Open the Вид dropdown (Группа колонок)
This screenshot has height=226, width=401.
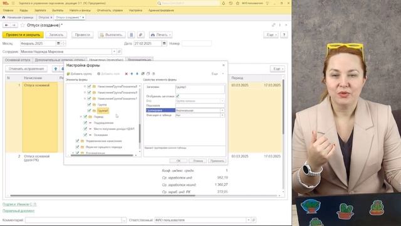[x=222, y=101]
